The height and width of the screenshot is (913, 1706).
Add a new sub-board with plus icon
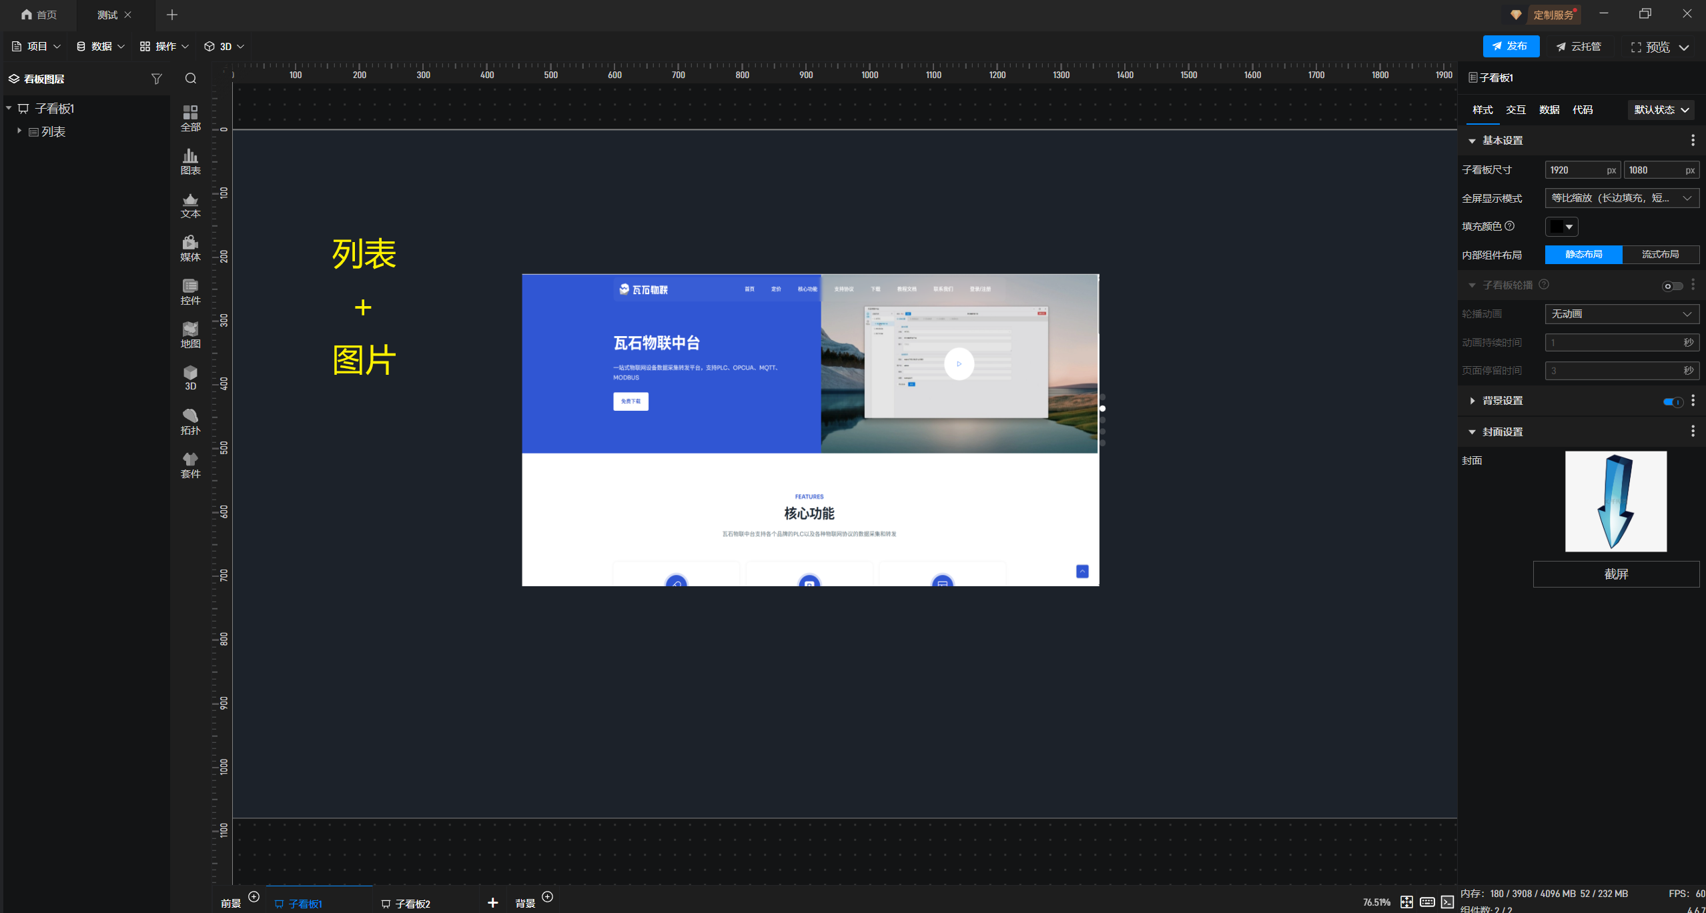coord(492,902)
